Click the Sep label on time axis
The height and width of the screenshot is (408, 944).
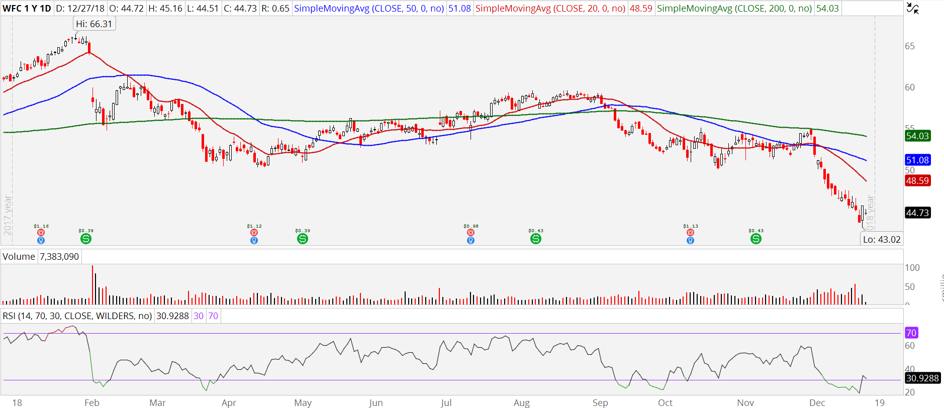click(x=600, y=403)
